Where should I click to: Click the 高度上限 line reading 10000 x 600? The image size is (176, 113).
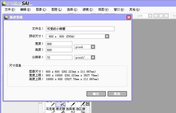click(x=64, y=79)
